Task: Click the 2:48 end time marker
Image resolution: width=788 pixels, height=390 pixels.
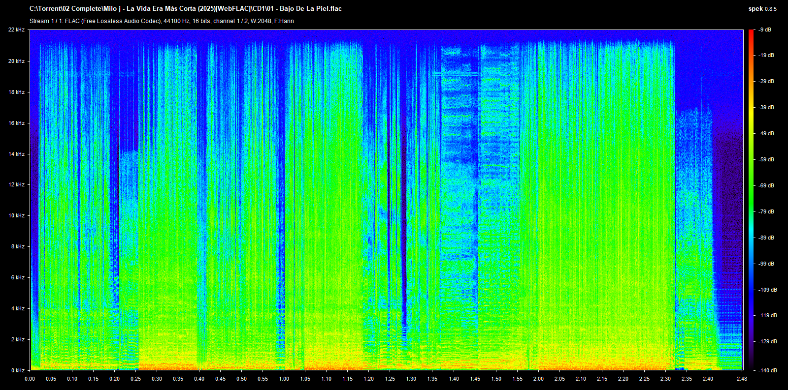Action: pos(742,379)
